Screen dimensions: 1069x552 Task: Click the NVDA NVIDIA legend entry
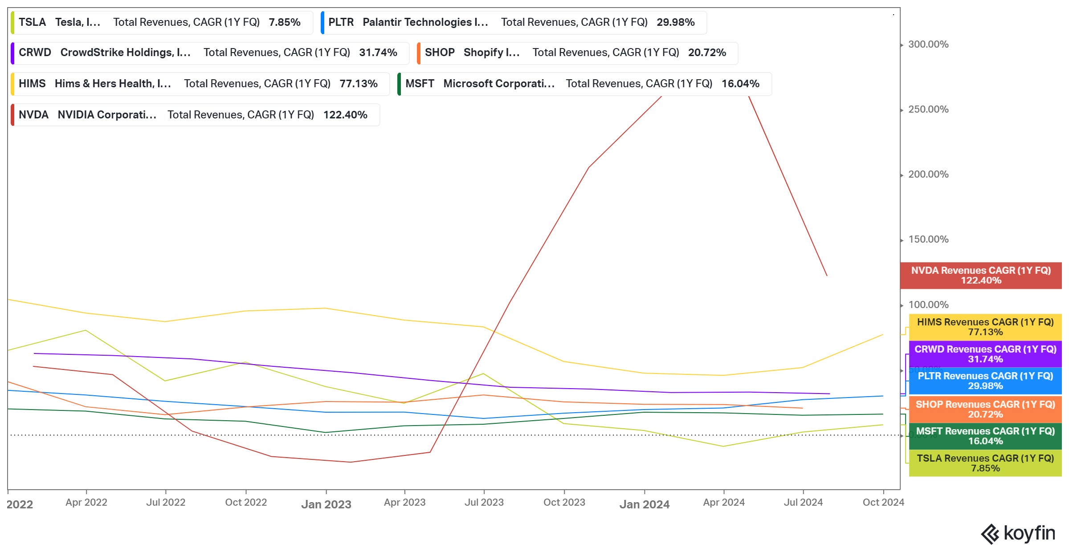point(195,115)
